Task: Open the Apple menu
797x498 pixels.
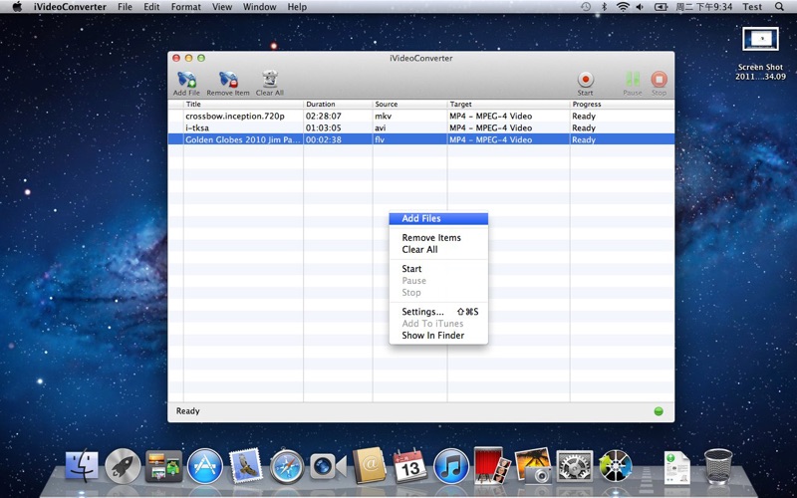Action: pos(17,7)
